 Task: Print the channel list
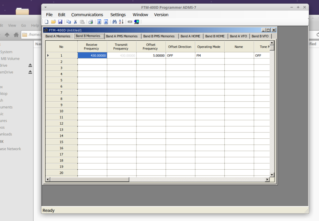pos(90,22)
